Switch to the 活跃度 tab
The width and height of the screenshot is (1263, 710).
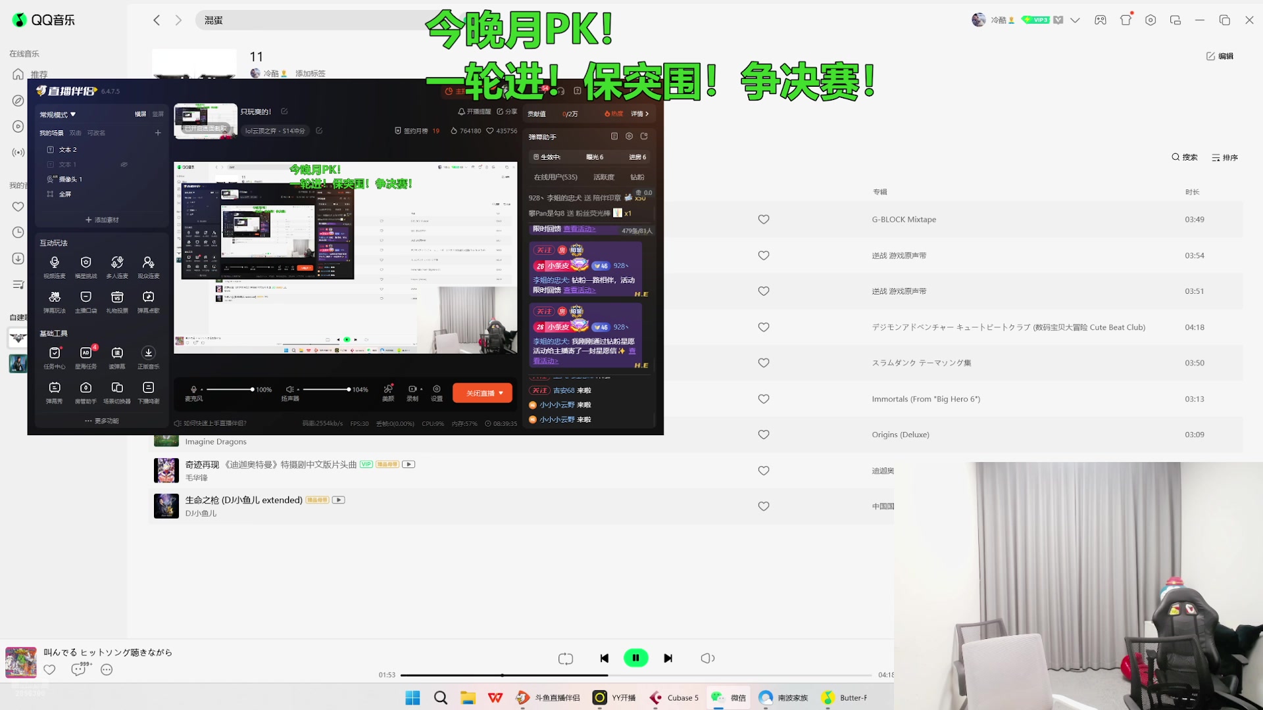(604, 177)
